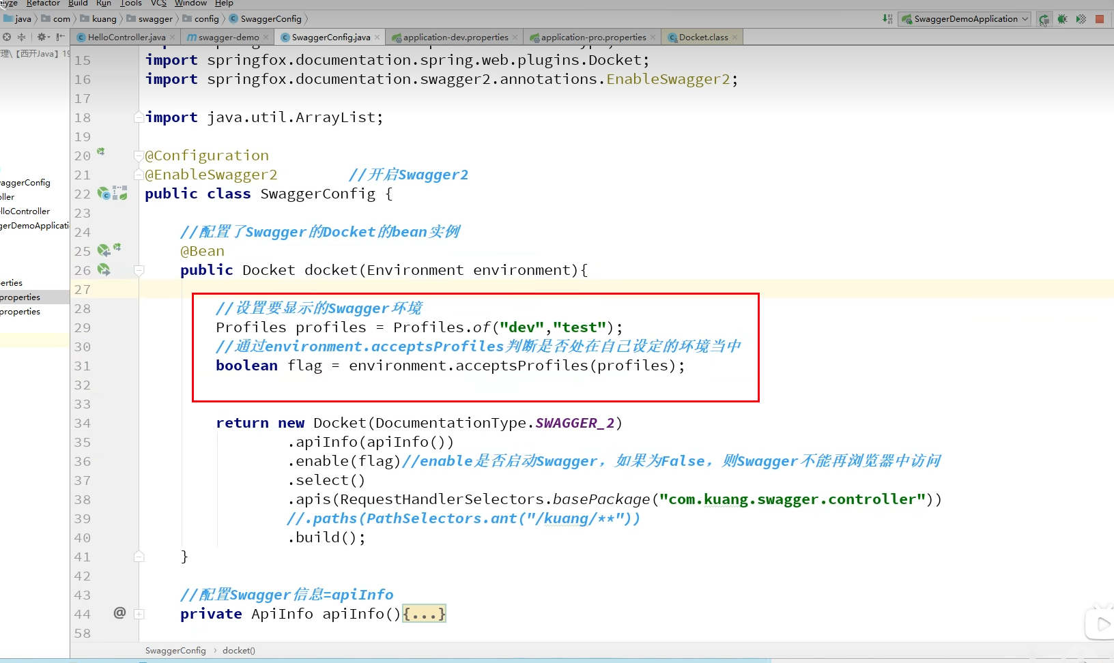Click docket() in the bottom breadcrumb
Image resolution: width=1114 pixels, height=663 pixels.
pos(239,651)
